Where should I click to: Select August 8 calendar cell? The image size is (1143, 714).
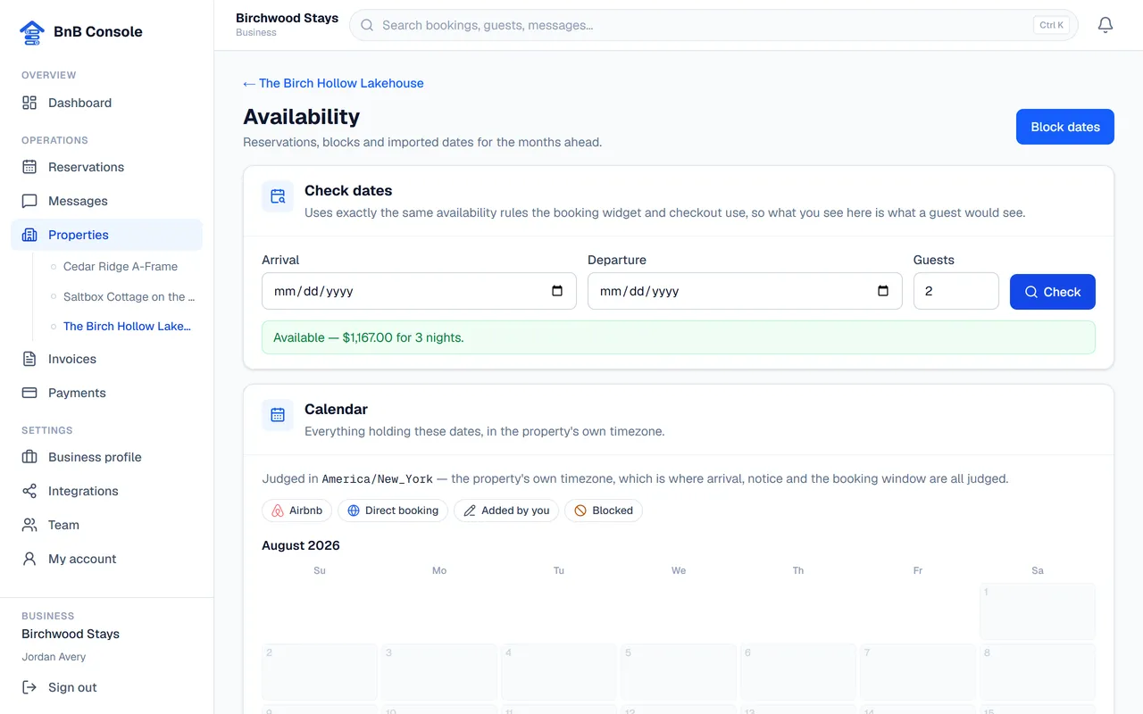click(x=1038, y=672)
